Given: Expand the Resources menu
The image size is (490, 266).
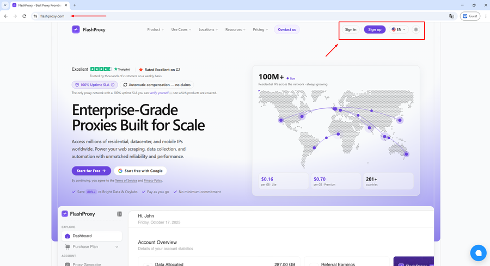Looking at the screenshot, I should click(235, 30).
